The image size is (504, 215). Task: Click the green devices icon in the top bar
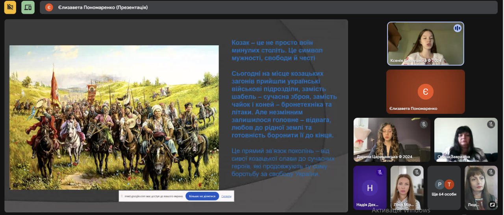[28, 7]
